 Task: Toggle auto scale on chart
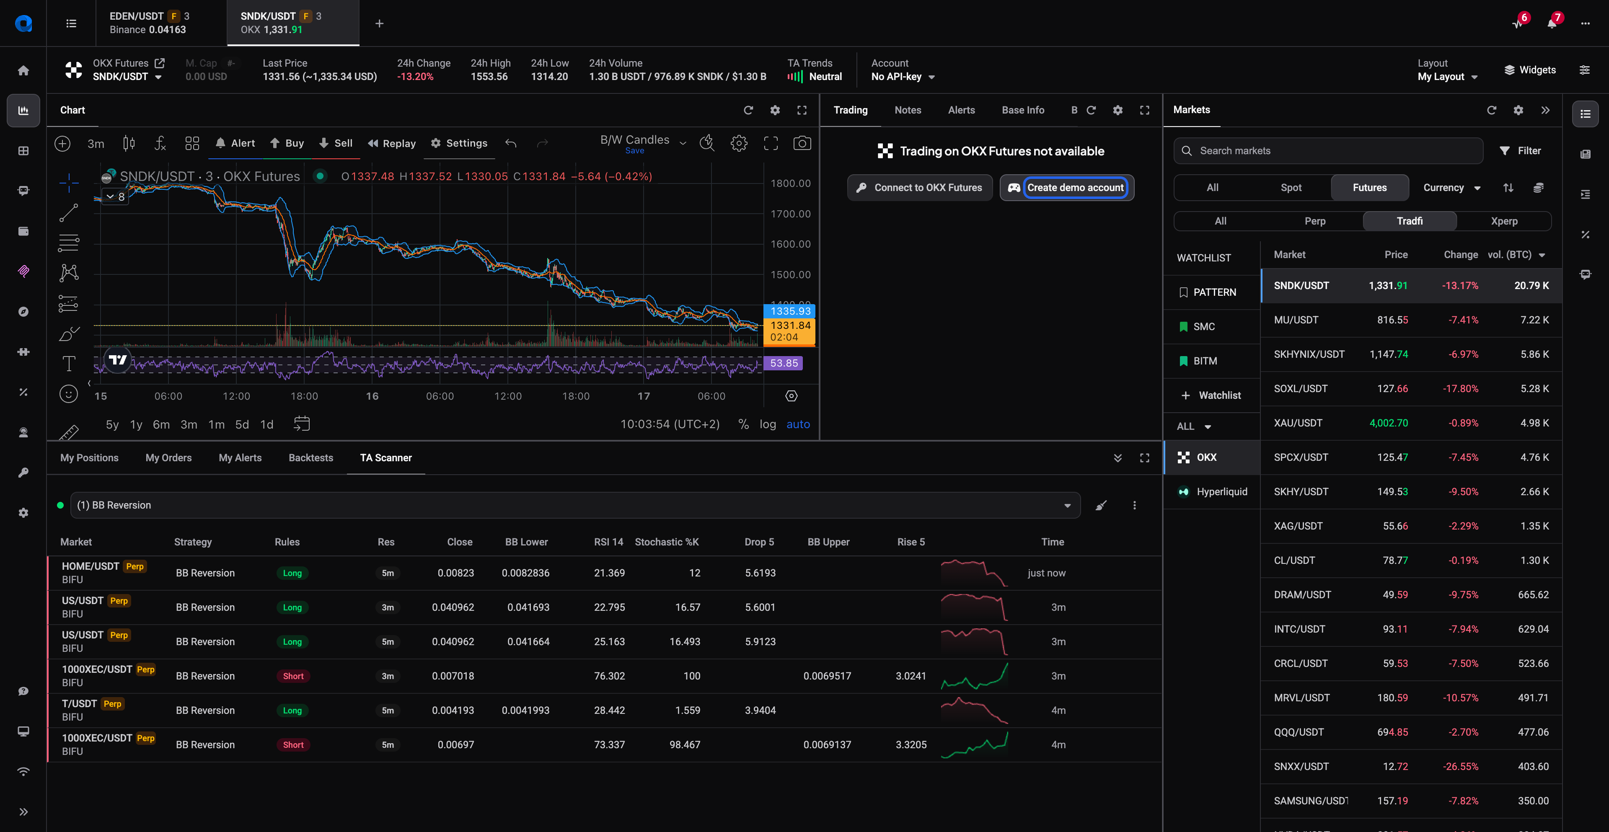pos(798,424)
